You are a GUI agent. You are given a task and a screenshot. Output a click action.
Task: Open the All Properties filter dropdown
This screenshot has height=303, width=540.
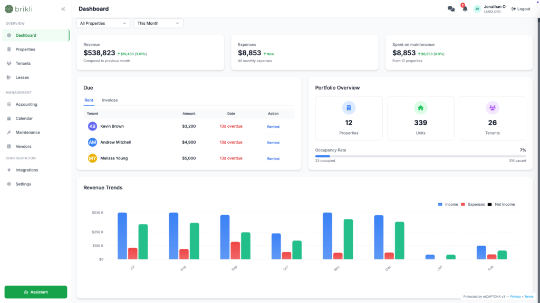tap(103, 23)
